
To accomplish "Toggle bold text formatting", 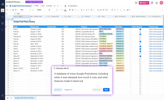I will click(57, 10).
